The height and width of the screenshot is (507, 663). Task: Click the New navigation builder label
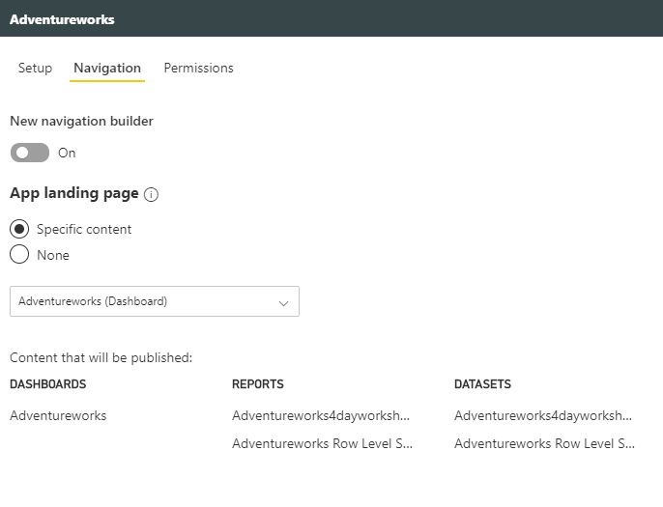pyautogui.click(x=81, y=122)
